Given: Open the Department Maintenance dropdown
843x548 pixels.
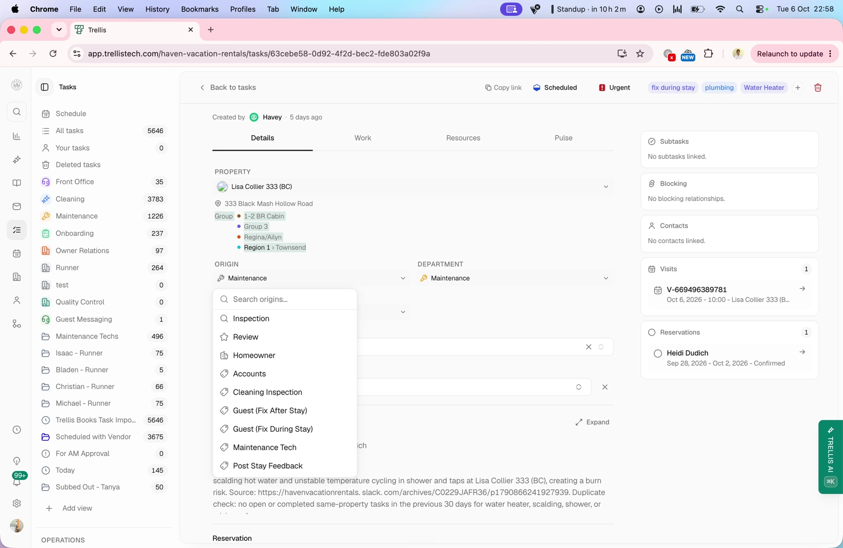Looking at the screenshot, I should coord(515,278).
